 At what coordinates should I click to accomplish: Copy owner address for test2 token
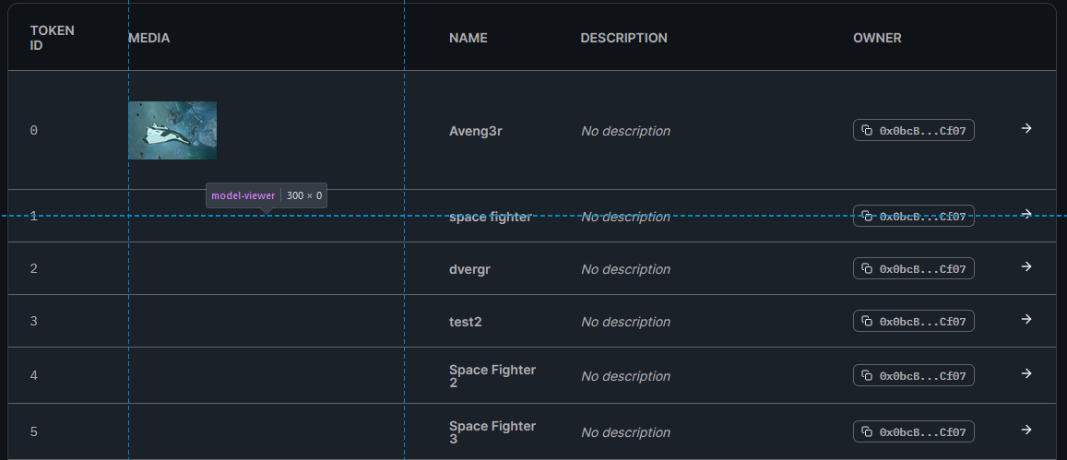(913, 321)
